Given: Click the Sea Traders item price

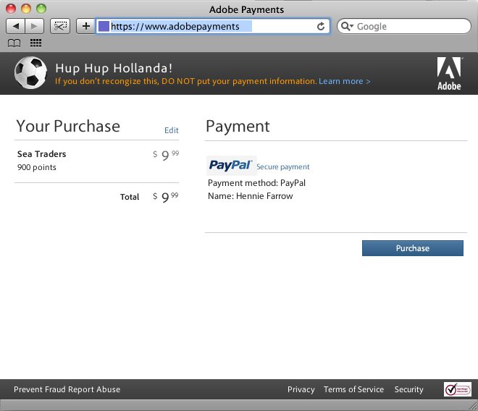Looking at the screenshot, I should (166, 155).
